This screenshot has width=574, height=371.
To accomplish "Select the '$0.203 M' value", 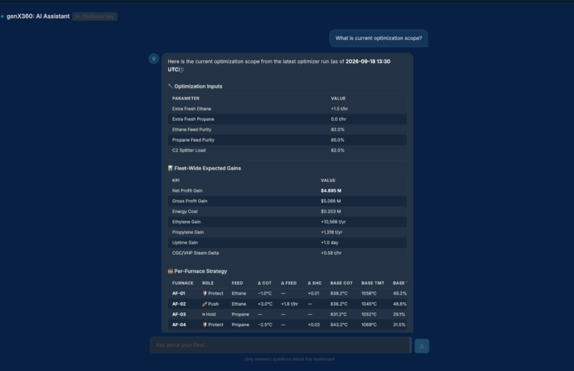I will (331, 211).
